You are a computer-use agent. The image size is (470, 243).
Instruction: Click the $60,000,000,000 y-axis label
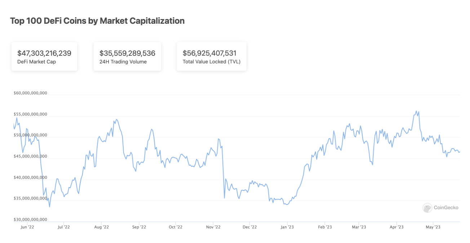click(x=30, y=93)
